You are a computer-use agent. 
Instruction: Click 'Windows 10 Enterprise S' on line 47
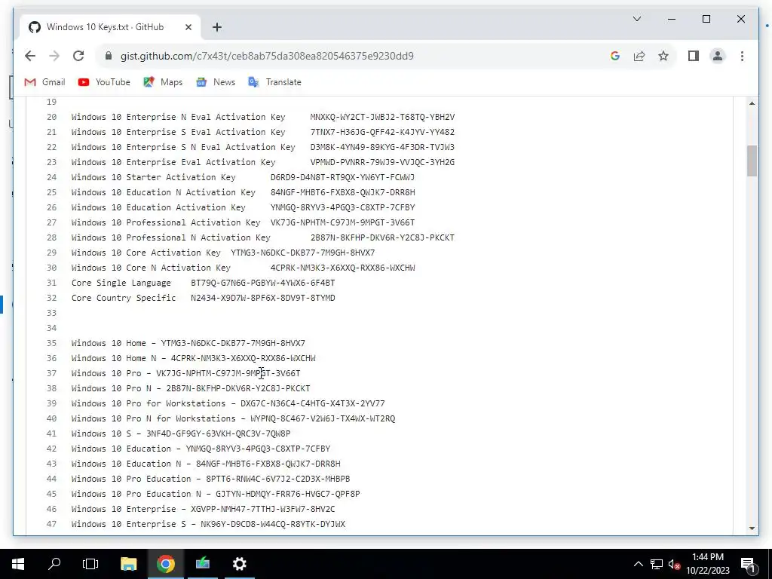(129, 525)
